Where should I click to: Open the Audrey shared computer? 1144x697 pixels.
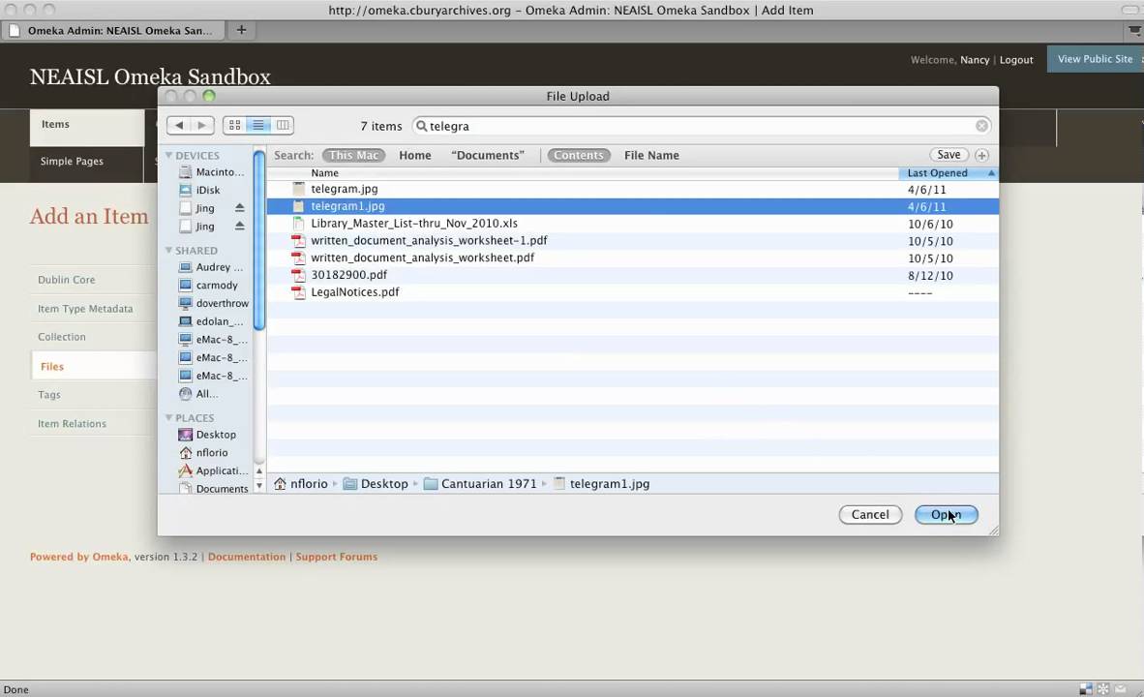(212, 267)
